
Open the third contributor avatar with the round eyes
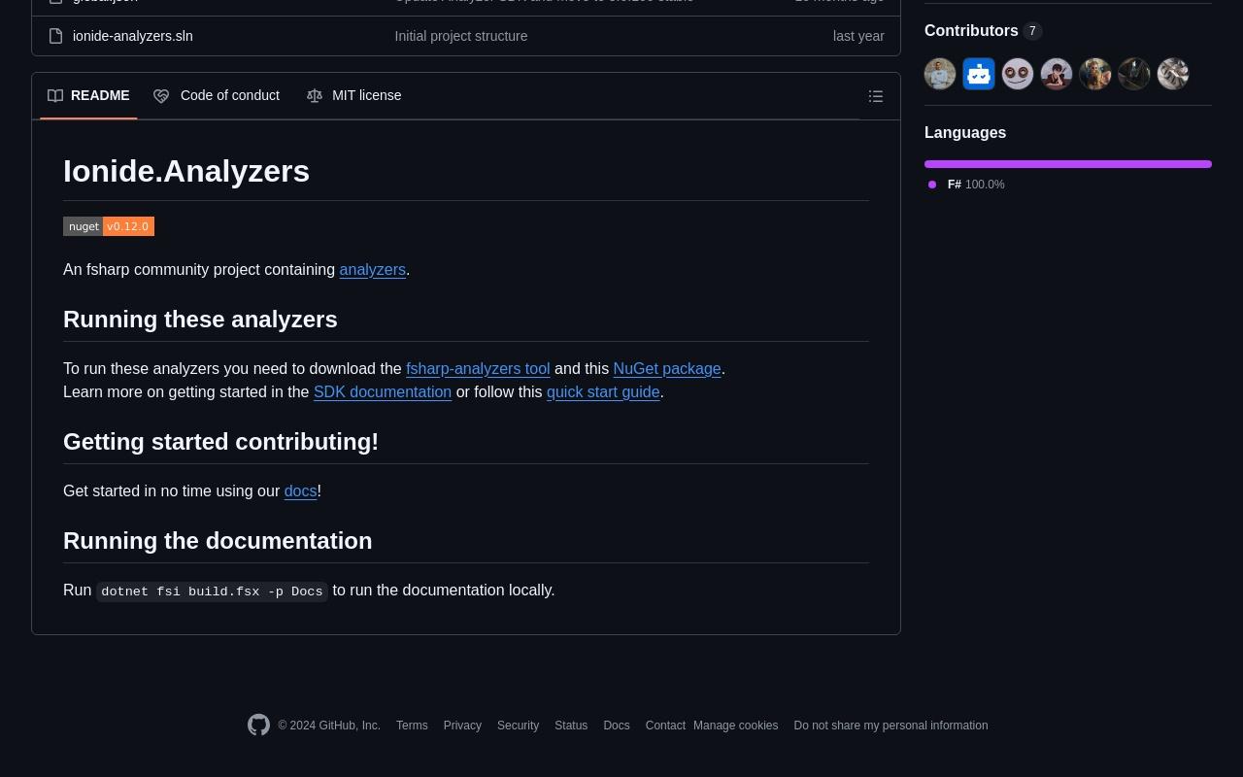click(x=1018, y=74)
